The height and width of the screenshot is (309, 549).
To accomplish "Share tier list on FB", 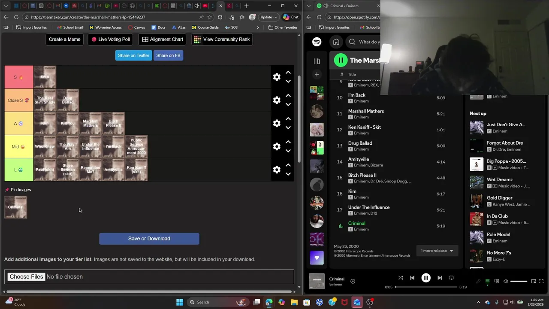I will tap(168, 55).
